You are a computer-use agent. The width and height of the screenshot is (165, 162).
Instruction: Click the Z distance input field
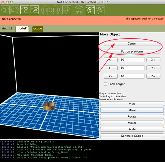tap(132, 76)
